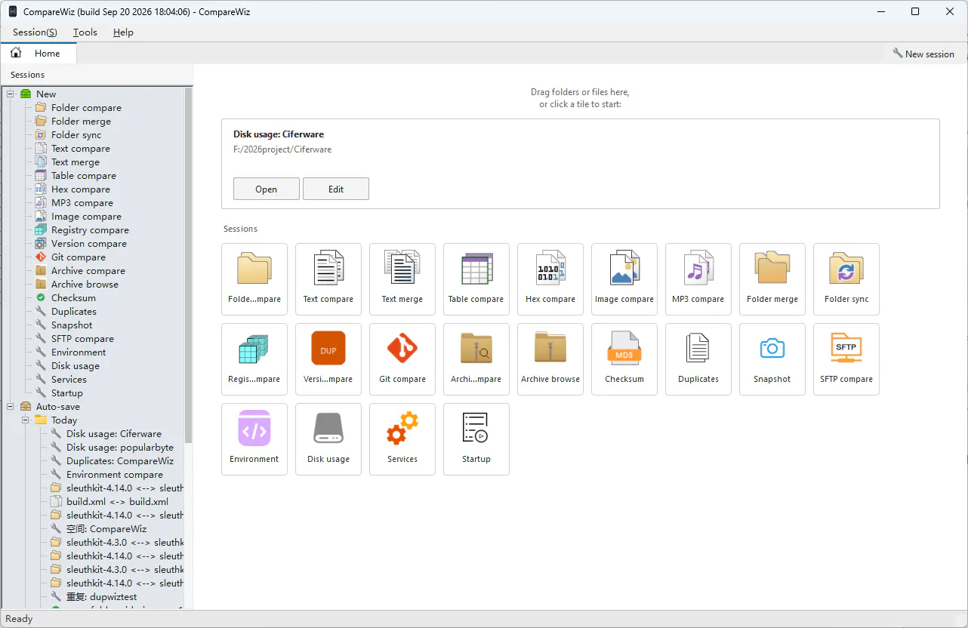
Task: Click the MD5 Checksum tile
Action: point(624,359)
